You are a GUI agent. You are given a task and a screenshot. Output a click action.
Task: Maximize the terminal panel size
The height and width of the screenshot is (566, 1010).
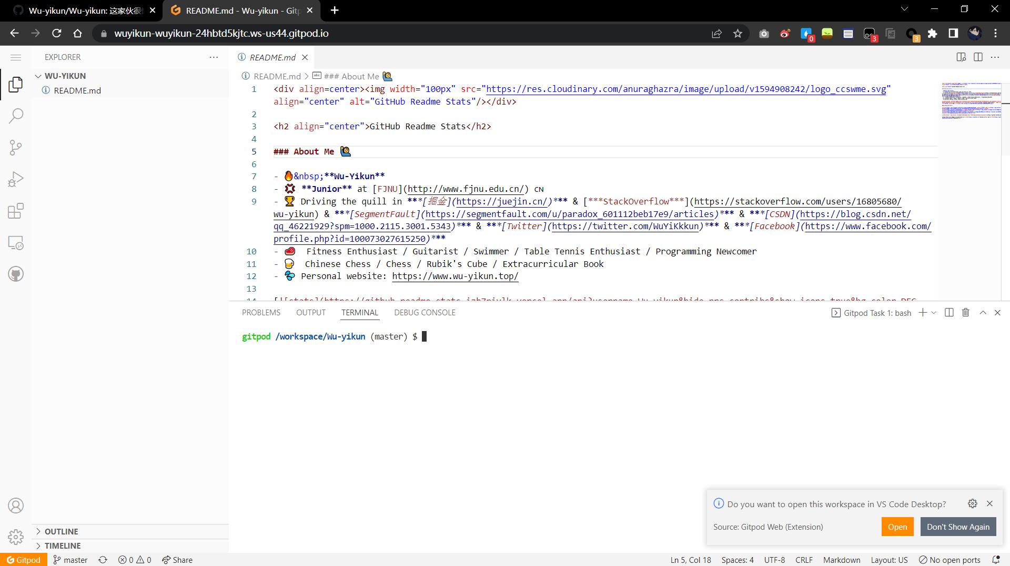983,313
